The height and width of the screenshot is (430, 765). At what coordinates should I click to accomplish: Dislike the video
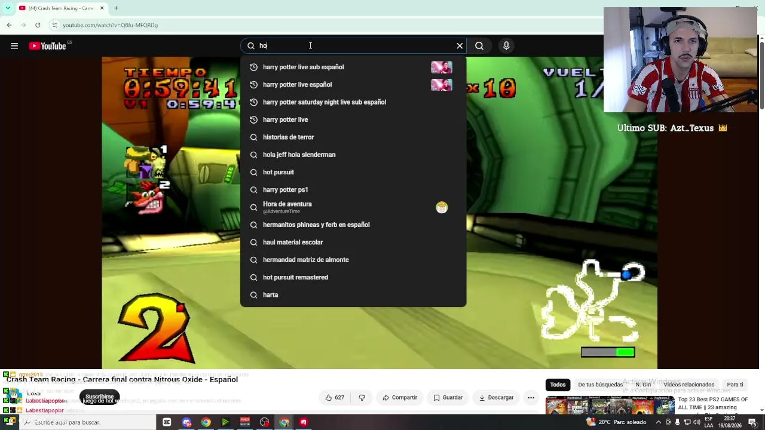click(x=362, y=398)
